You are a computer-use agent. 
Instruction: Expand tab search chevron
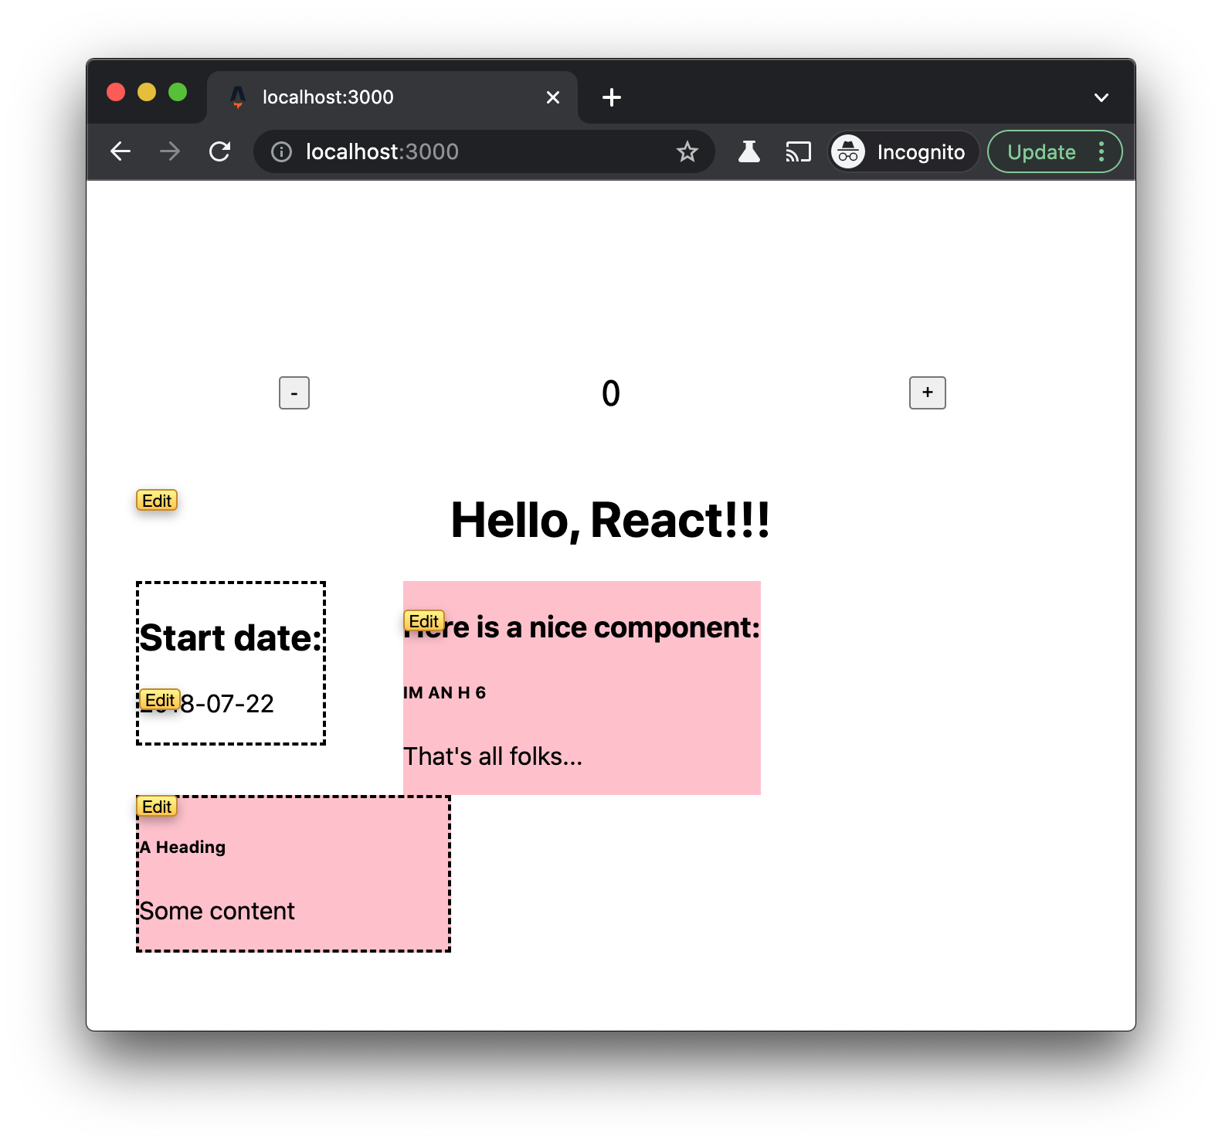point(1101,97)
